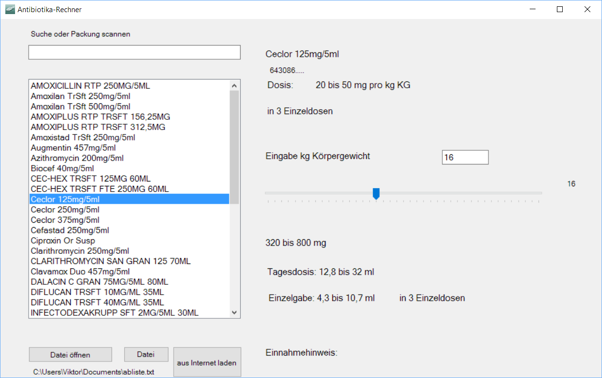Select DIFLUCAN TRSFT 10MG/ML 35ML
Image resolution: width=602 pixels, height=378 pixels.
[129, 292]
